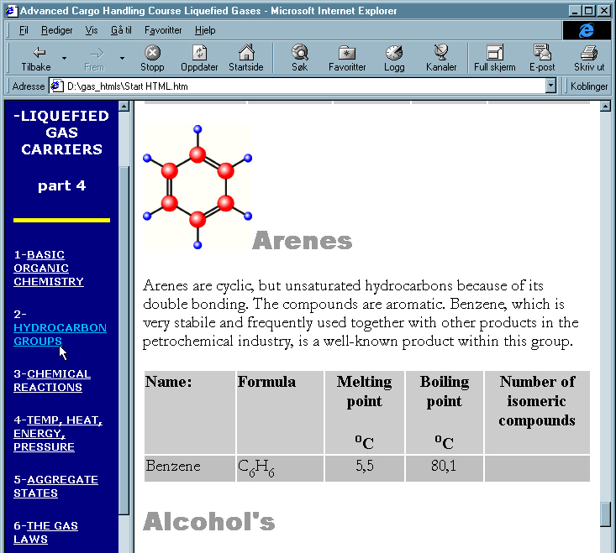616x553 pixels.
Task: Expand the Tilbake history dropdown arrow
Action: click(64, 58)
